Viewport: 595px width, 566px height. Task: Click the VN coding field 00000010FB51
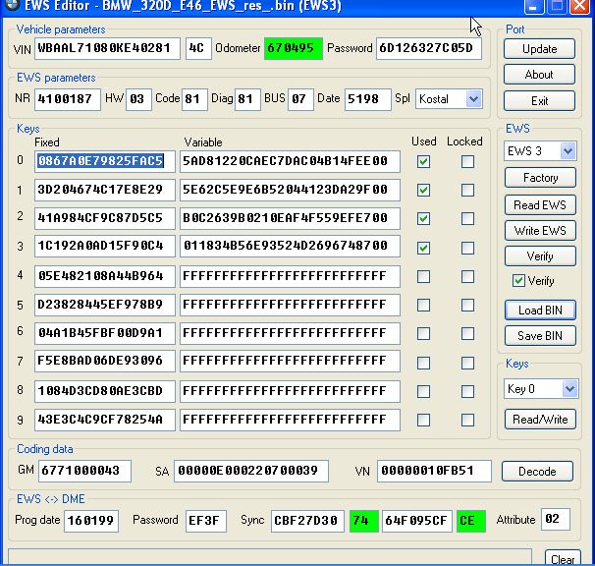pos(434,471)
